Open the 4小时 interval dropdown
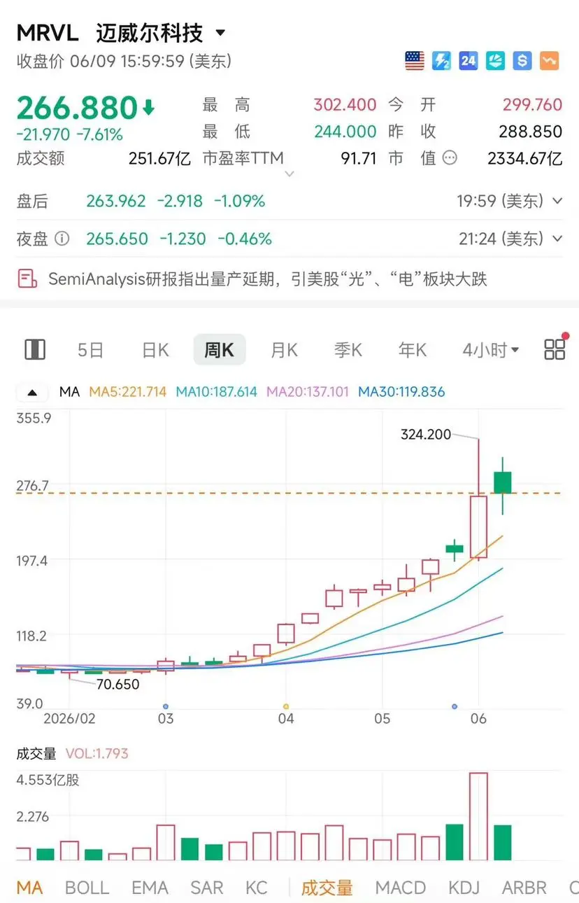 click(490, 350)
